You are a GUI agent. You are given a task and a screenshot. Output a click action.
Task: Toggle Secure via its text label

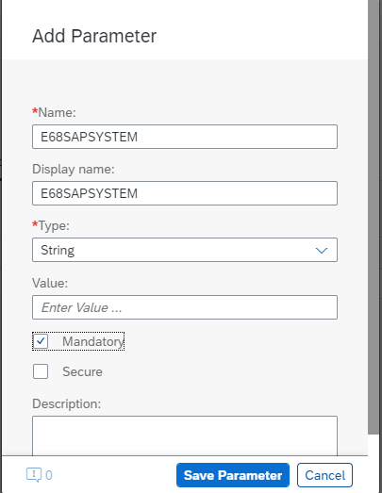(x=82, y=371)
